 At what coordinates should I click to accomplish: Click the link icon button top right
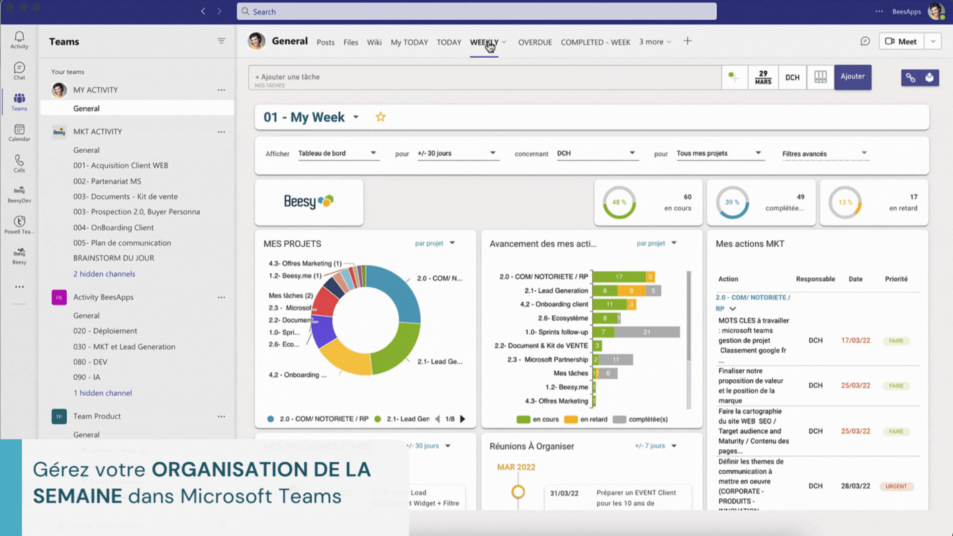click(x=911, y=77)
